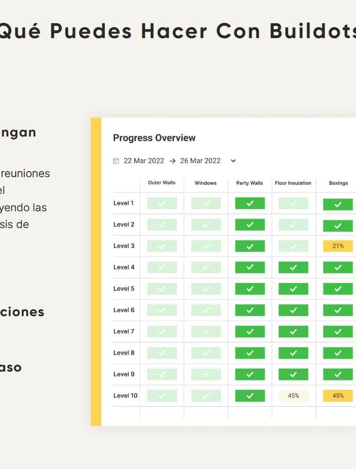
Task: Click Level 10 Party Walls green check cell
Action: click(250, 396)
